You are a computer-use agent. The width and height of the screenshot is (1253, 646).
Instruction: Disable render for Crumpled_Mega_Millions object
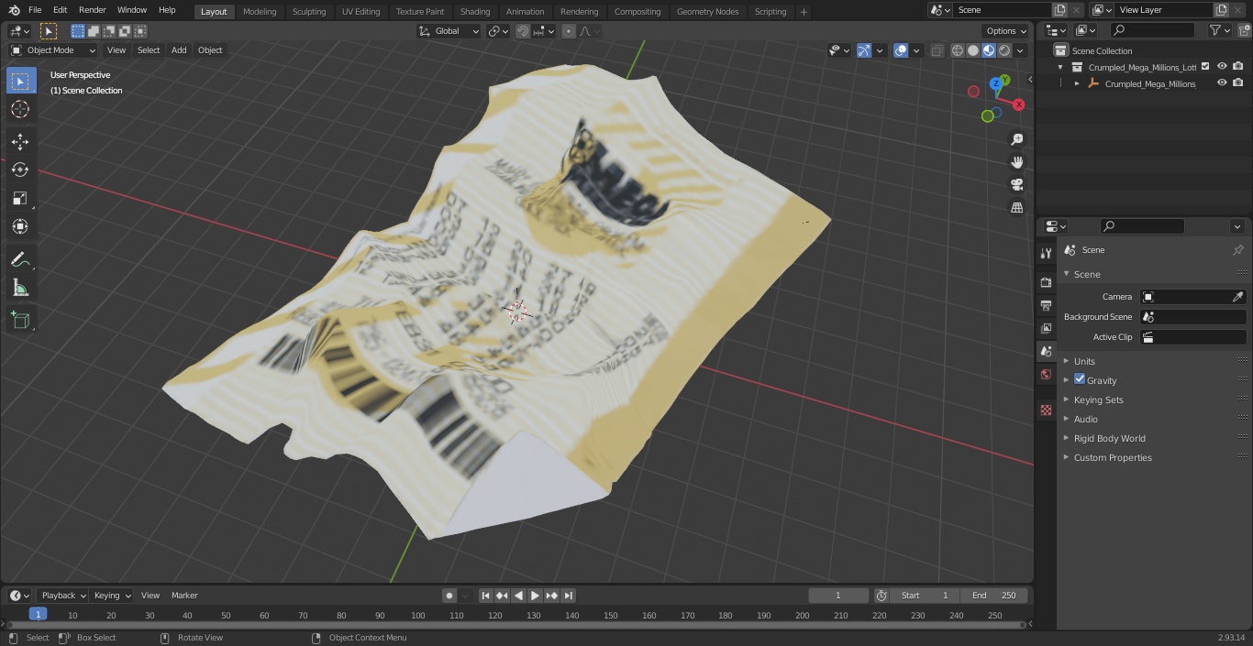click(1238, 83)
